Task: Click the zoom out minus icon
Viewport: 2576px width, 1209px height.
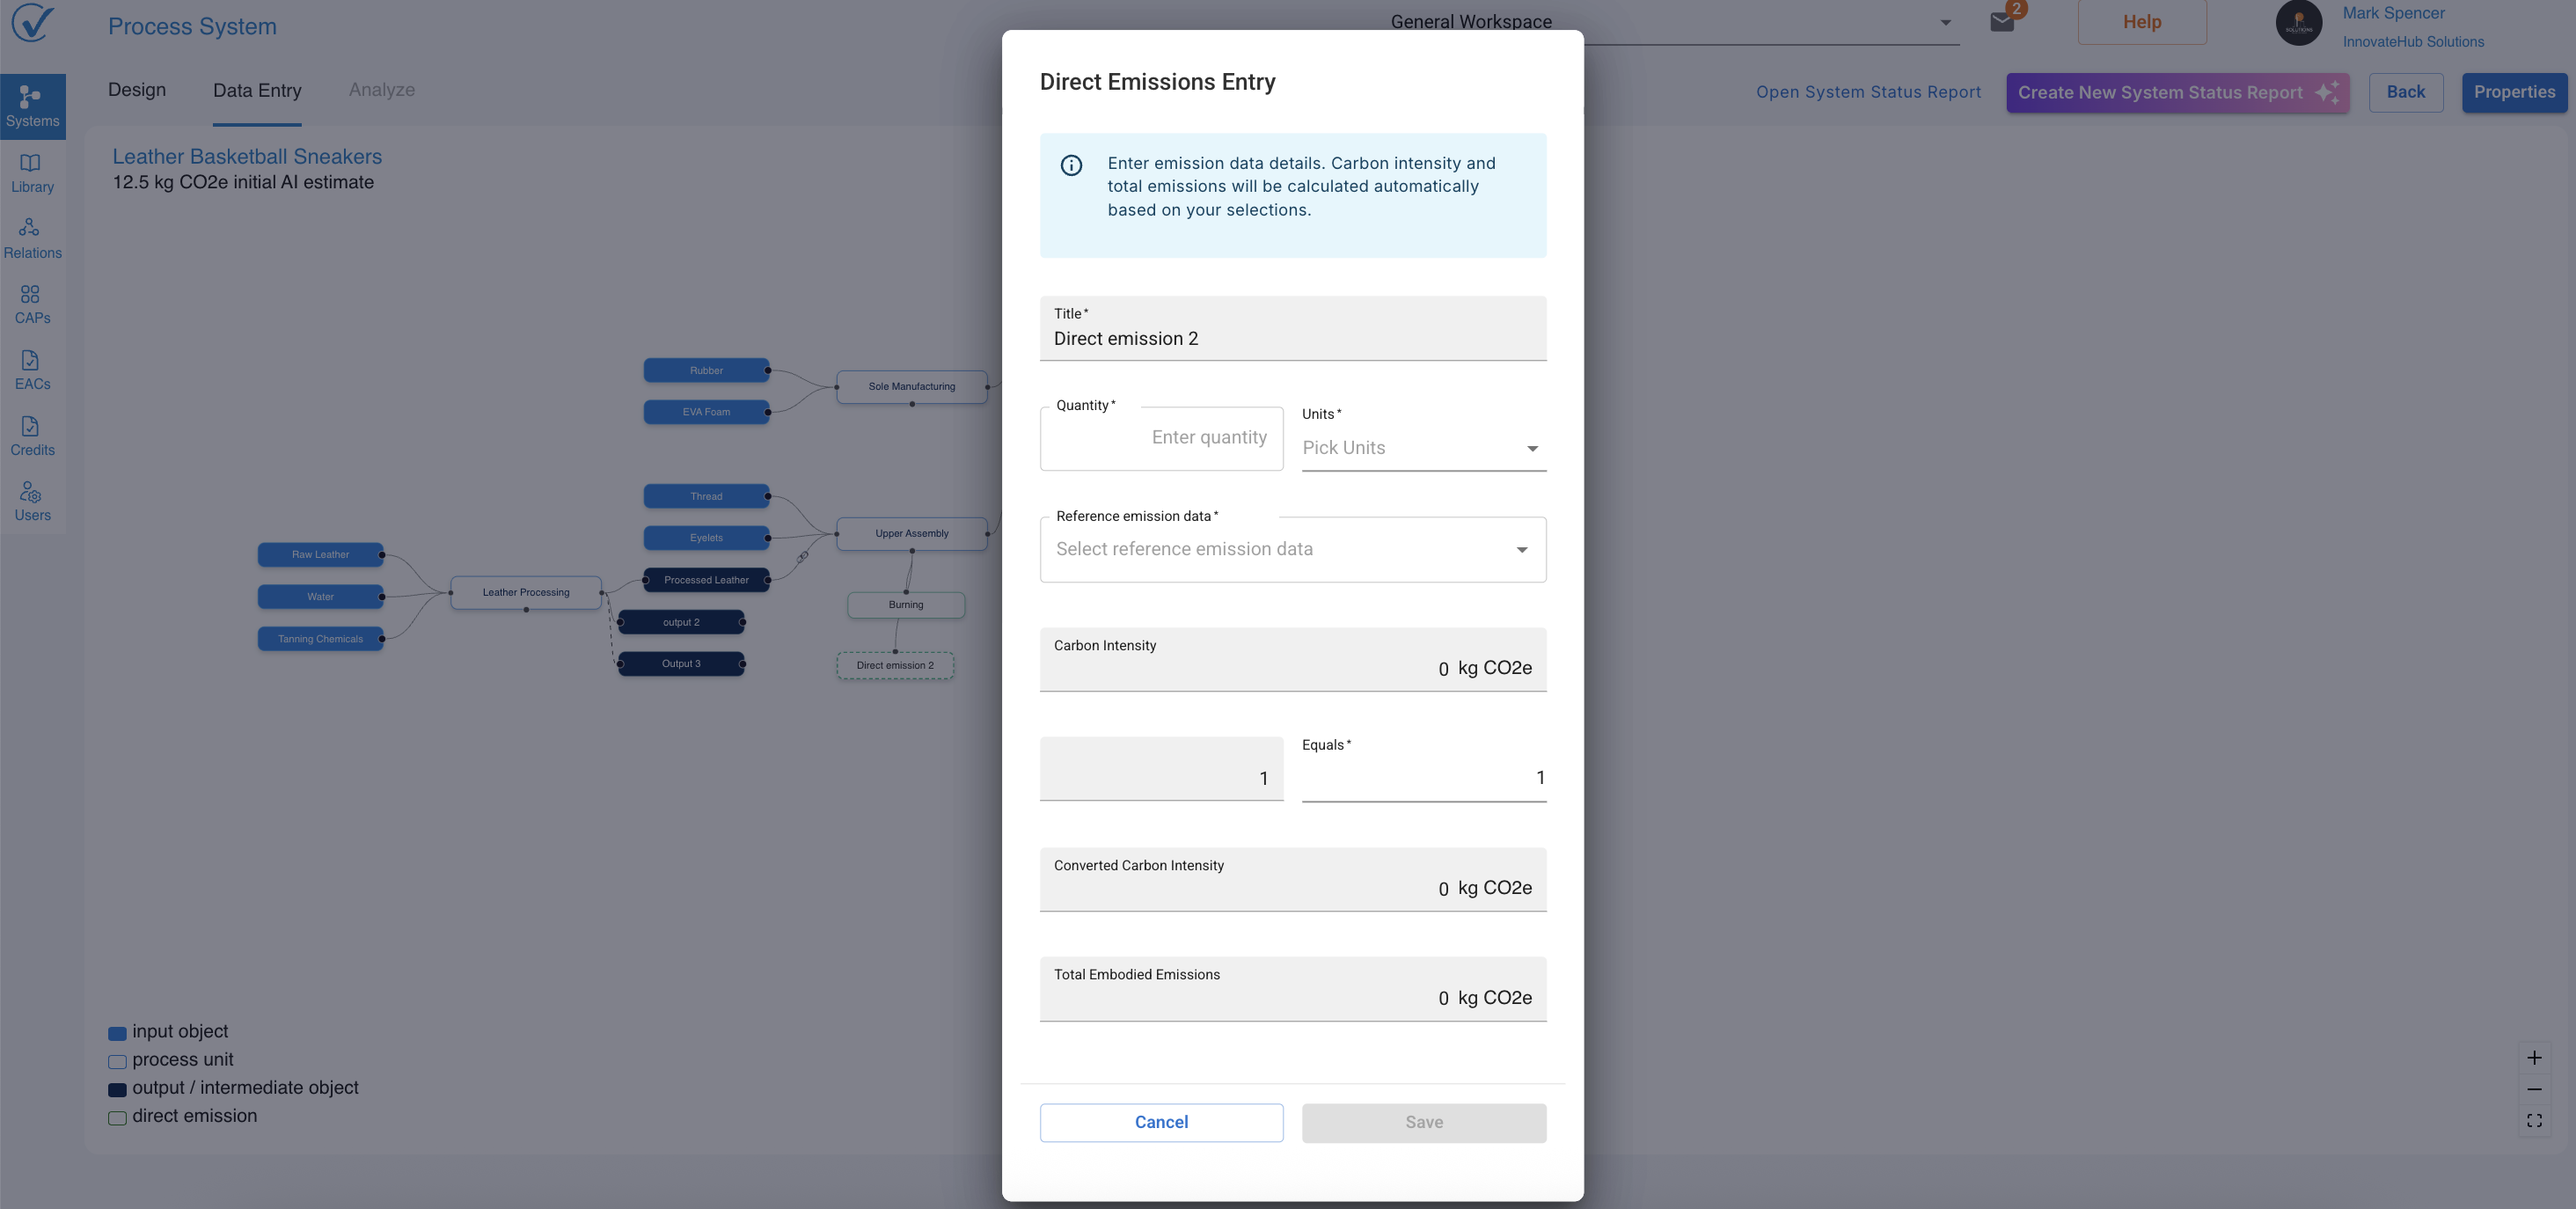Action: click(x=2533, y=1089)
